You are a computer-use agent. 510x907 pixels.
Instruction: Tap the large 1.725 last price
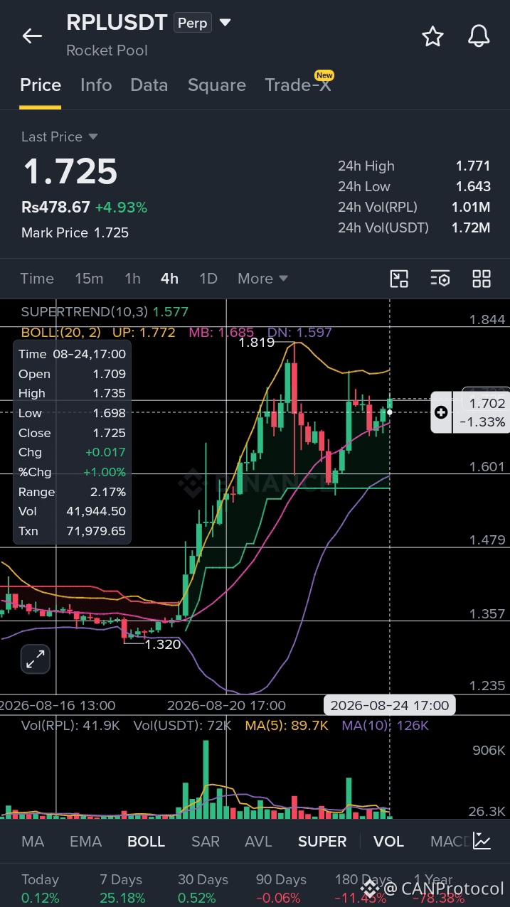(x=70, y=172)
